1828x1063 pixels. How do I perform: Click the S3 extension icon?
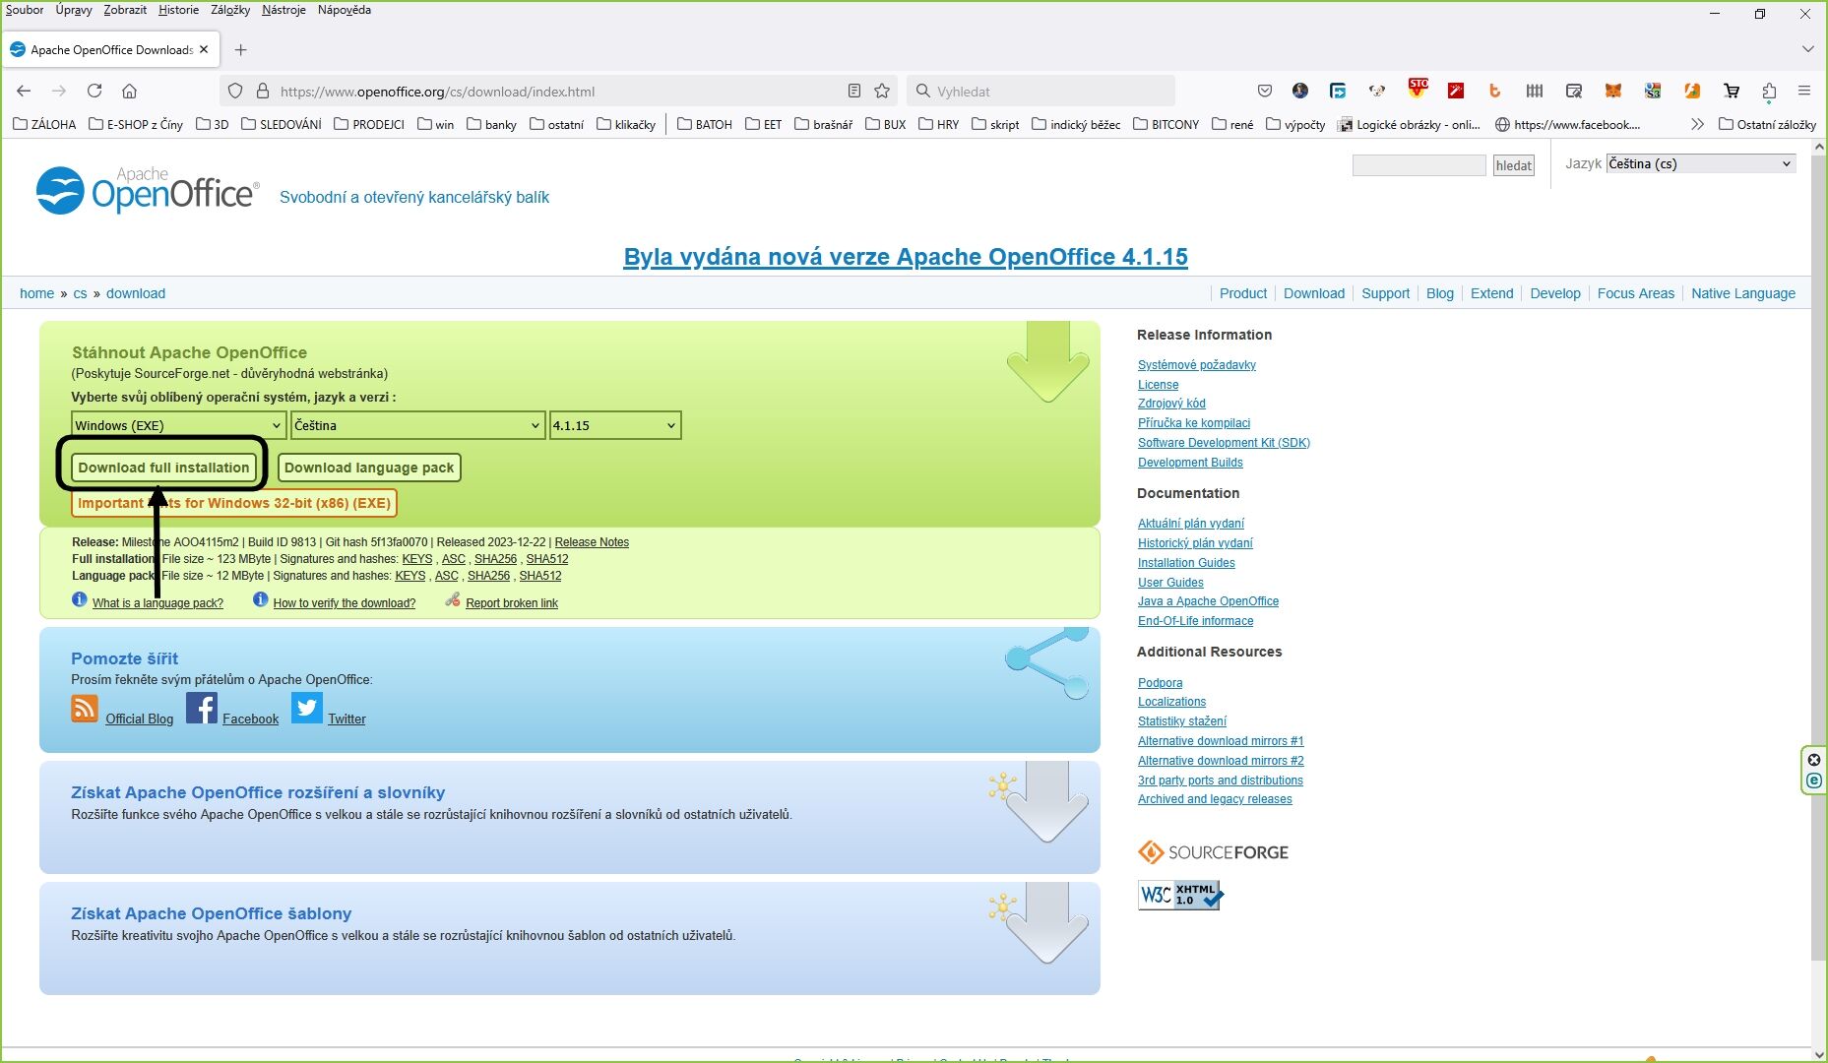1653,91
